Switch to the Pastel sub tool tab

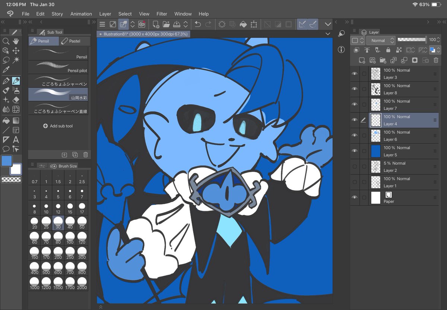pos(75,41)
